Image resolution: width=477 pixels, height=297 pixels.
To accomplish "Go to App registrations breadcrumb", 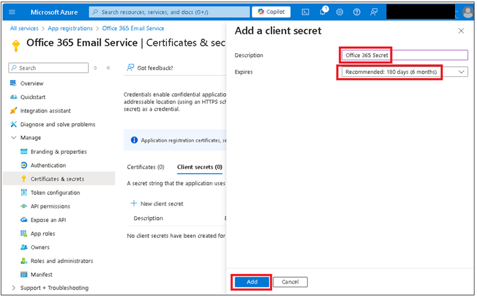I will 70,28.
